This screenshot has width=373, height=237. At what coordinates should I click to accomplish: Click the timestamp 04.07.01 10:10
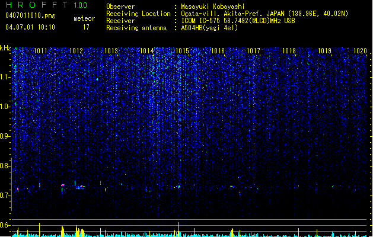pos(30,27)
